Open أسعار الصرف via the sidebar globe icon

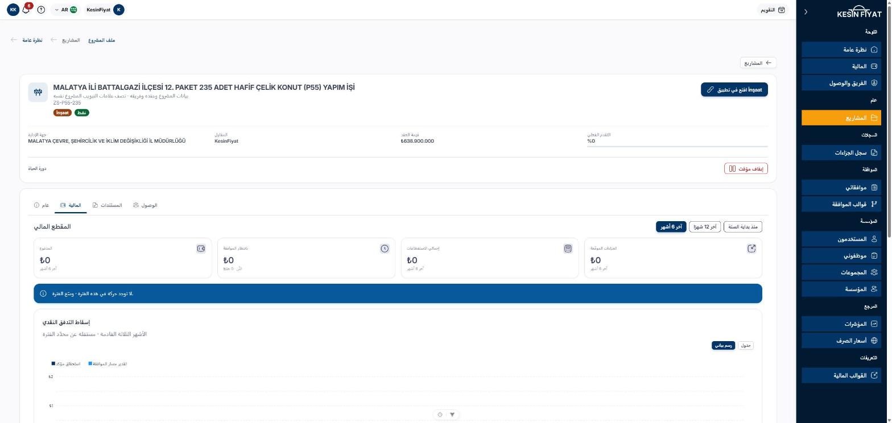tap(874, 341)
